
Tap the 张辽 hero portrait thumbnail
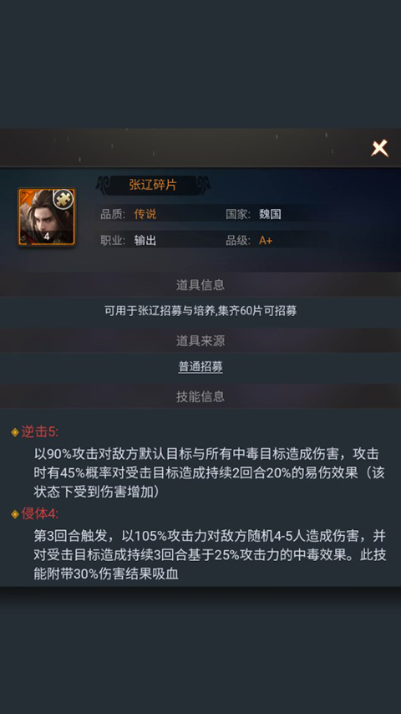(x=47, y=217)
